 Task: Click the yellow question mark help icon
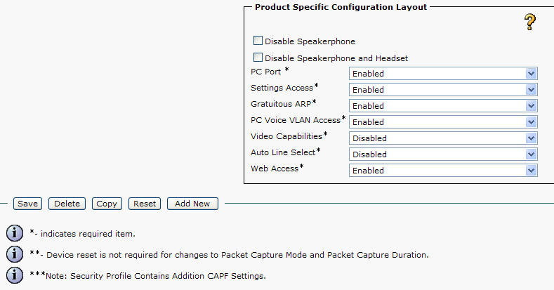[531, 22]
